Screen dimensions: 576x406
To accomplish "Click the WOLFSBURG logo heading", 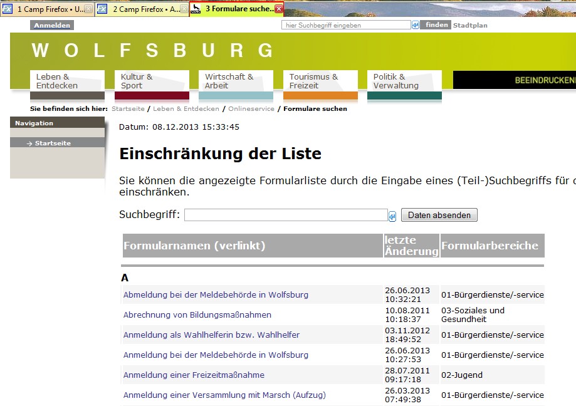I will coord(152,50).
